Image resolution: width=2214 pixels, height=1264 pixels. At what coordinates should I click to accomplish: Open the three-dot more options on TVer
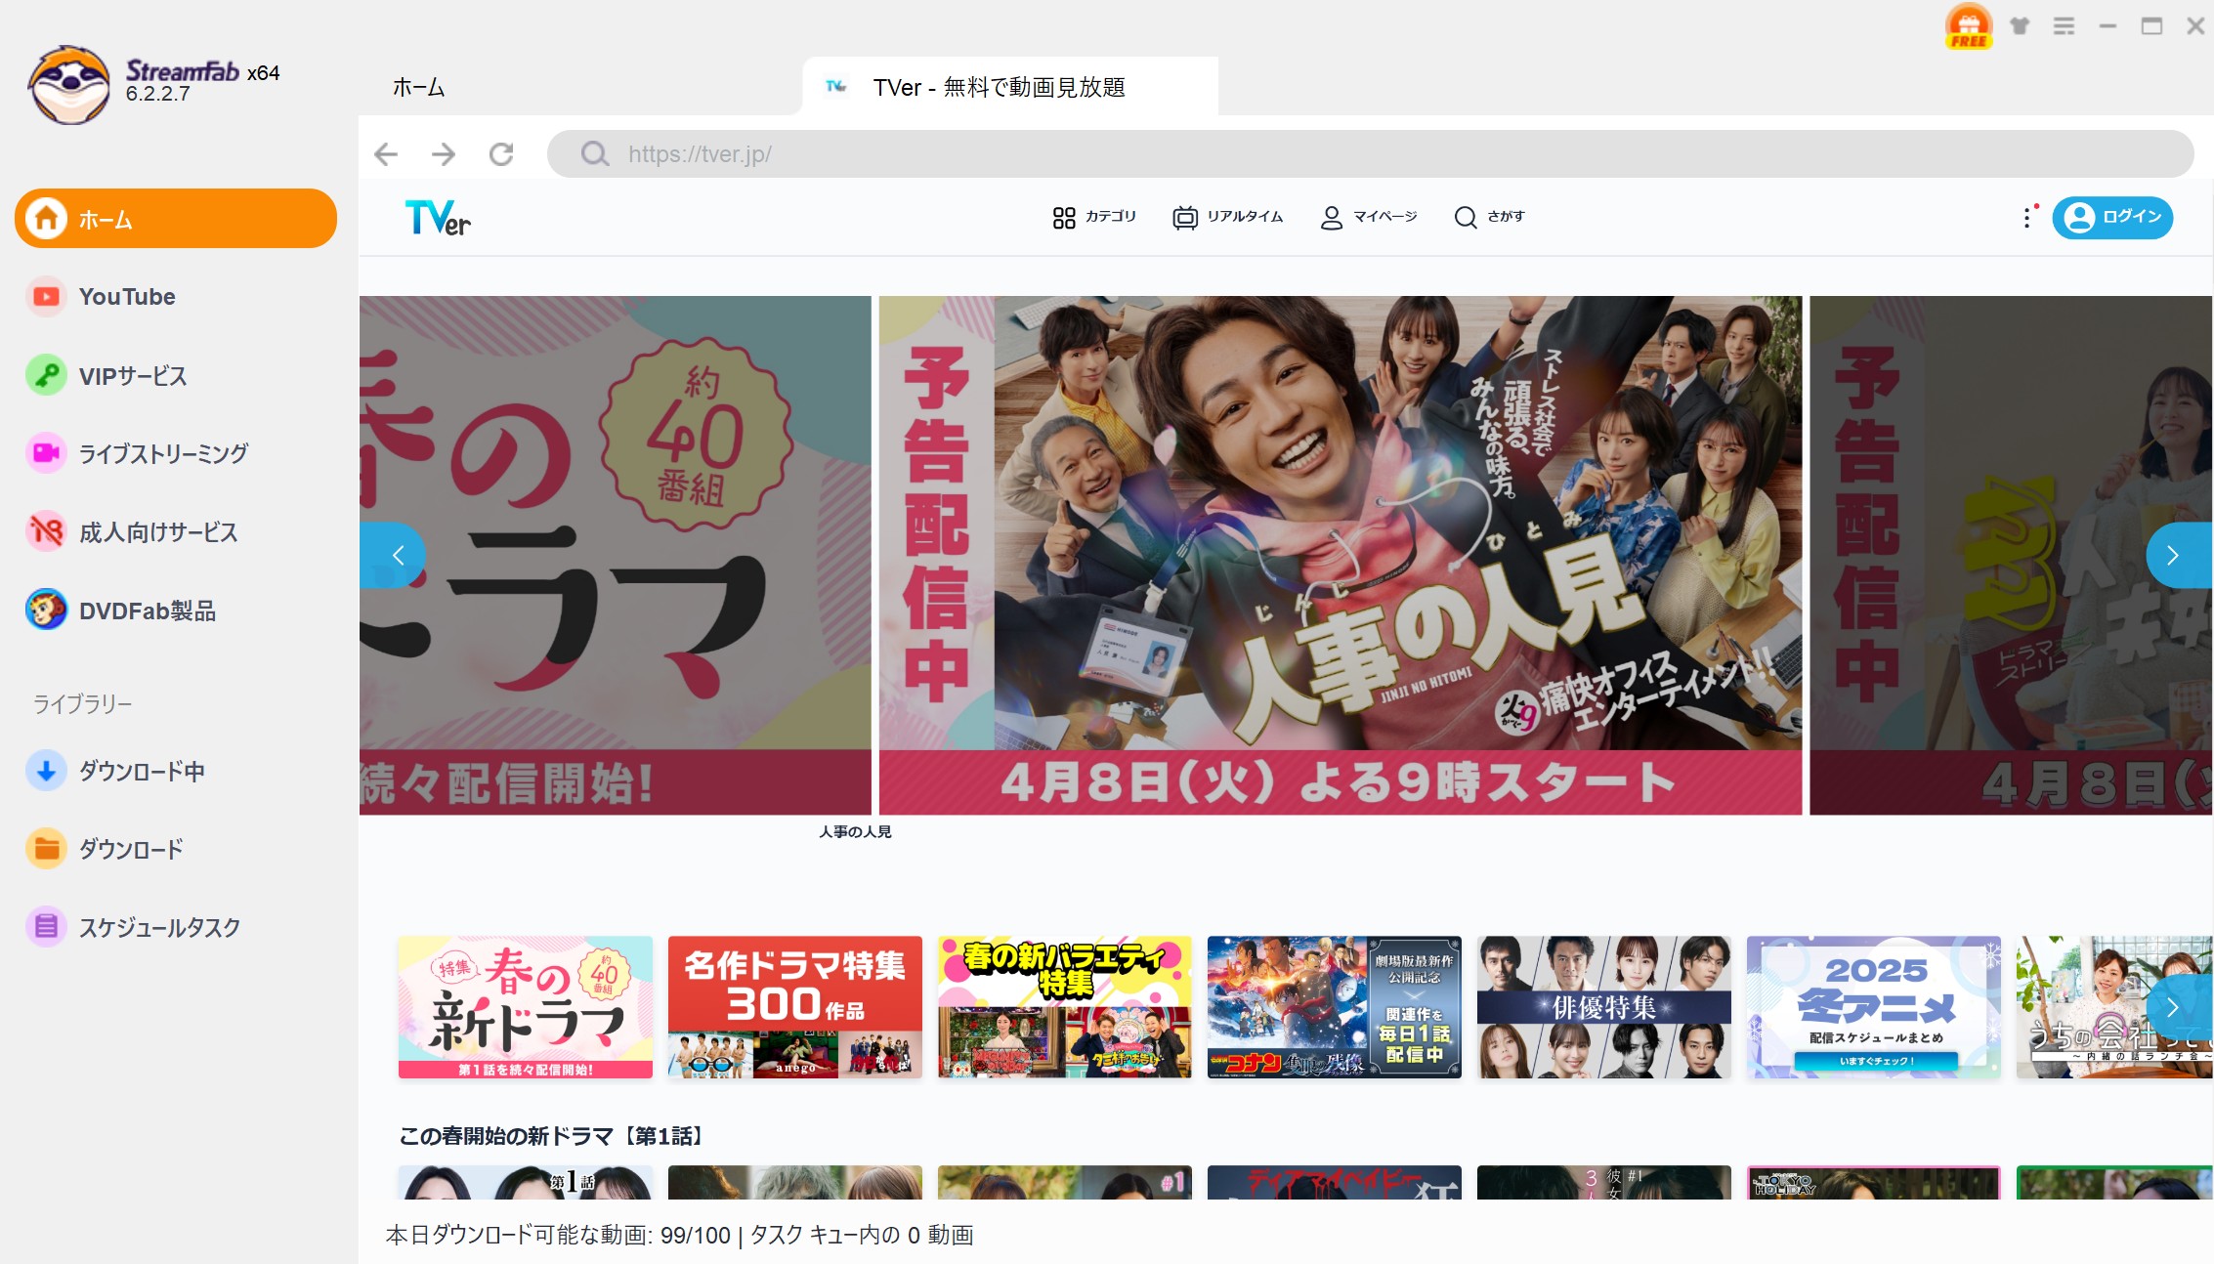point(2027,217)
